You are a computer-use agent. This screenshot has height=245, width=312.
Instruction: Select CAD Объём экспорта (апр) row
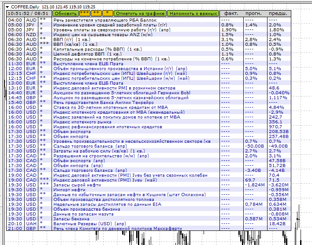pyautogui.click(x=149, y=160)
